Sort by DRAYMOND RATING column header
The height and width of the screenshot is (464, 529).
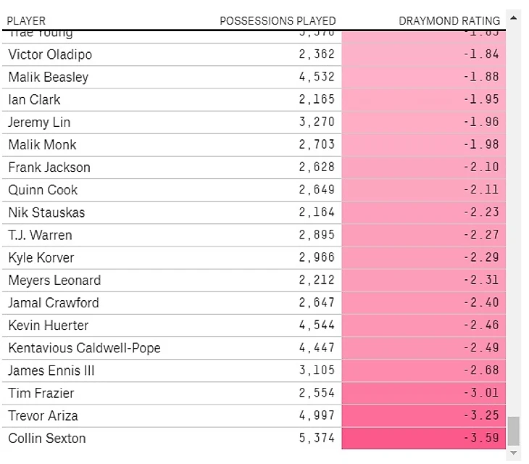point(449,21)
